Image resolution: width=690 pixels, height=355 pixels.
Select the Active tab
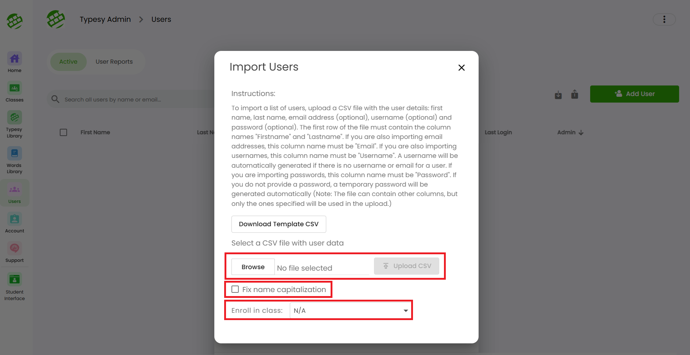(68, 62)
